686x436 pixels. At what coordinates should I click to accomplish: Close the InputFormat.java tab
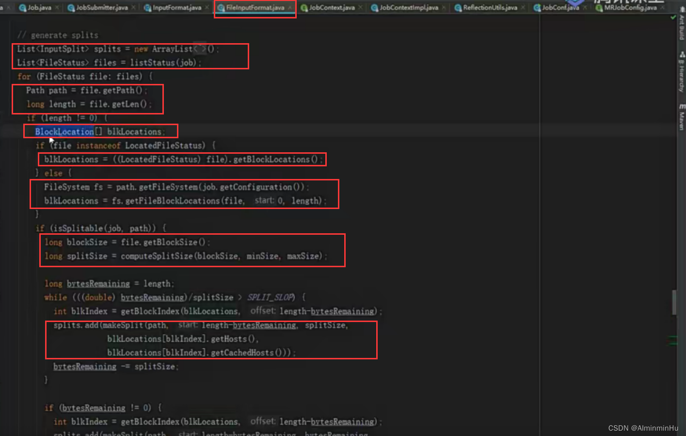207,8
